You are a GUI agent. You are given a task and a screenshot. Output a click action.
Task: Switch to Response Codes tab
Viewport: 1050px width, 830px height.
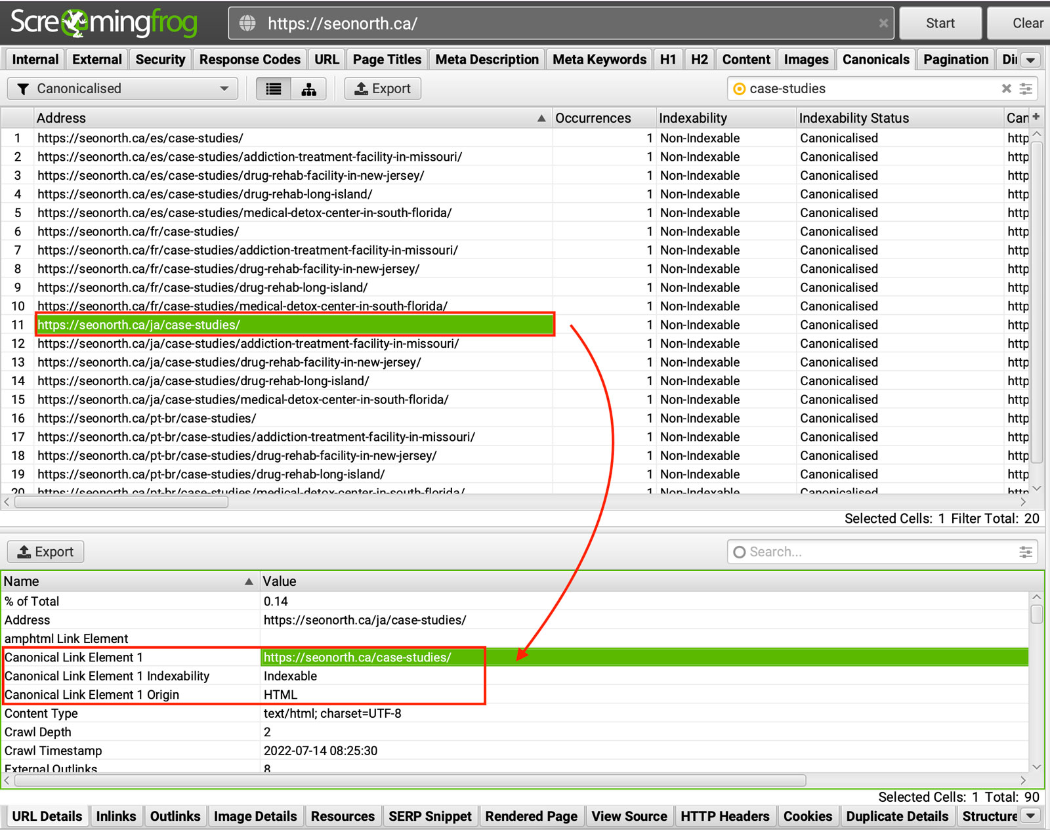point(250,60)
